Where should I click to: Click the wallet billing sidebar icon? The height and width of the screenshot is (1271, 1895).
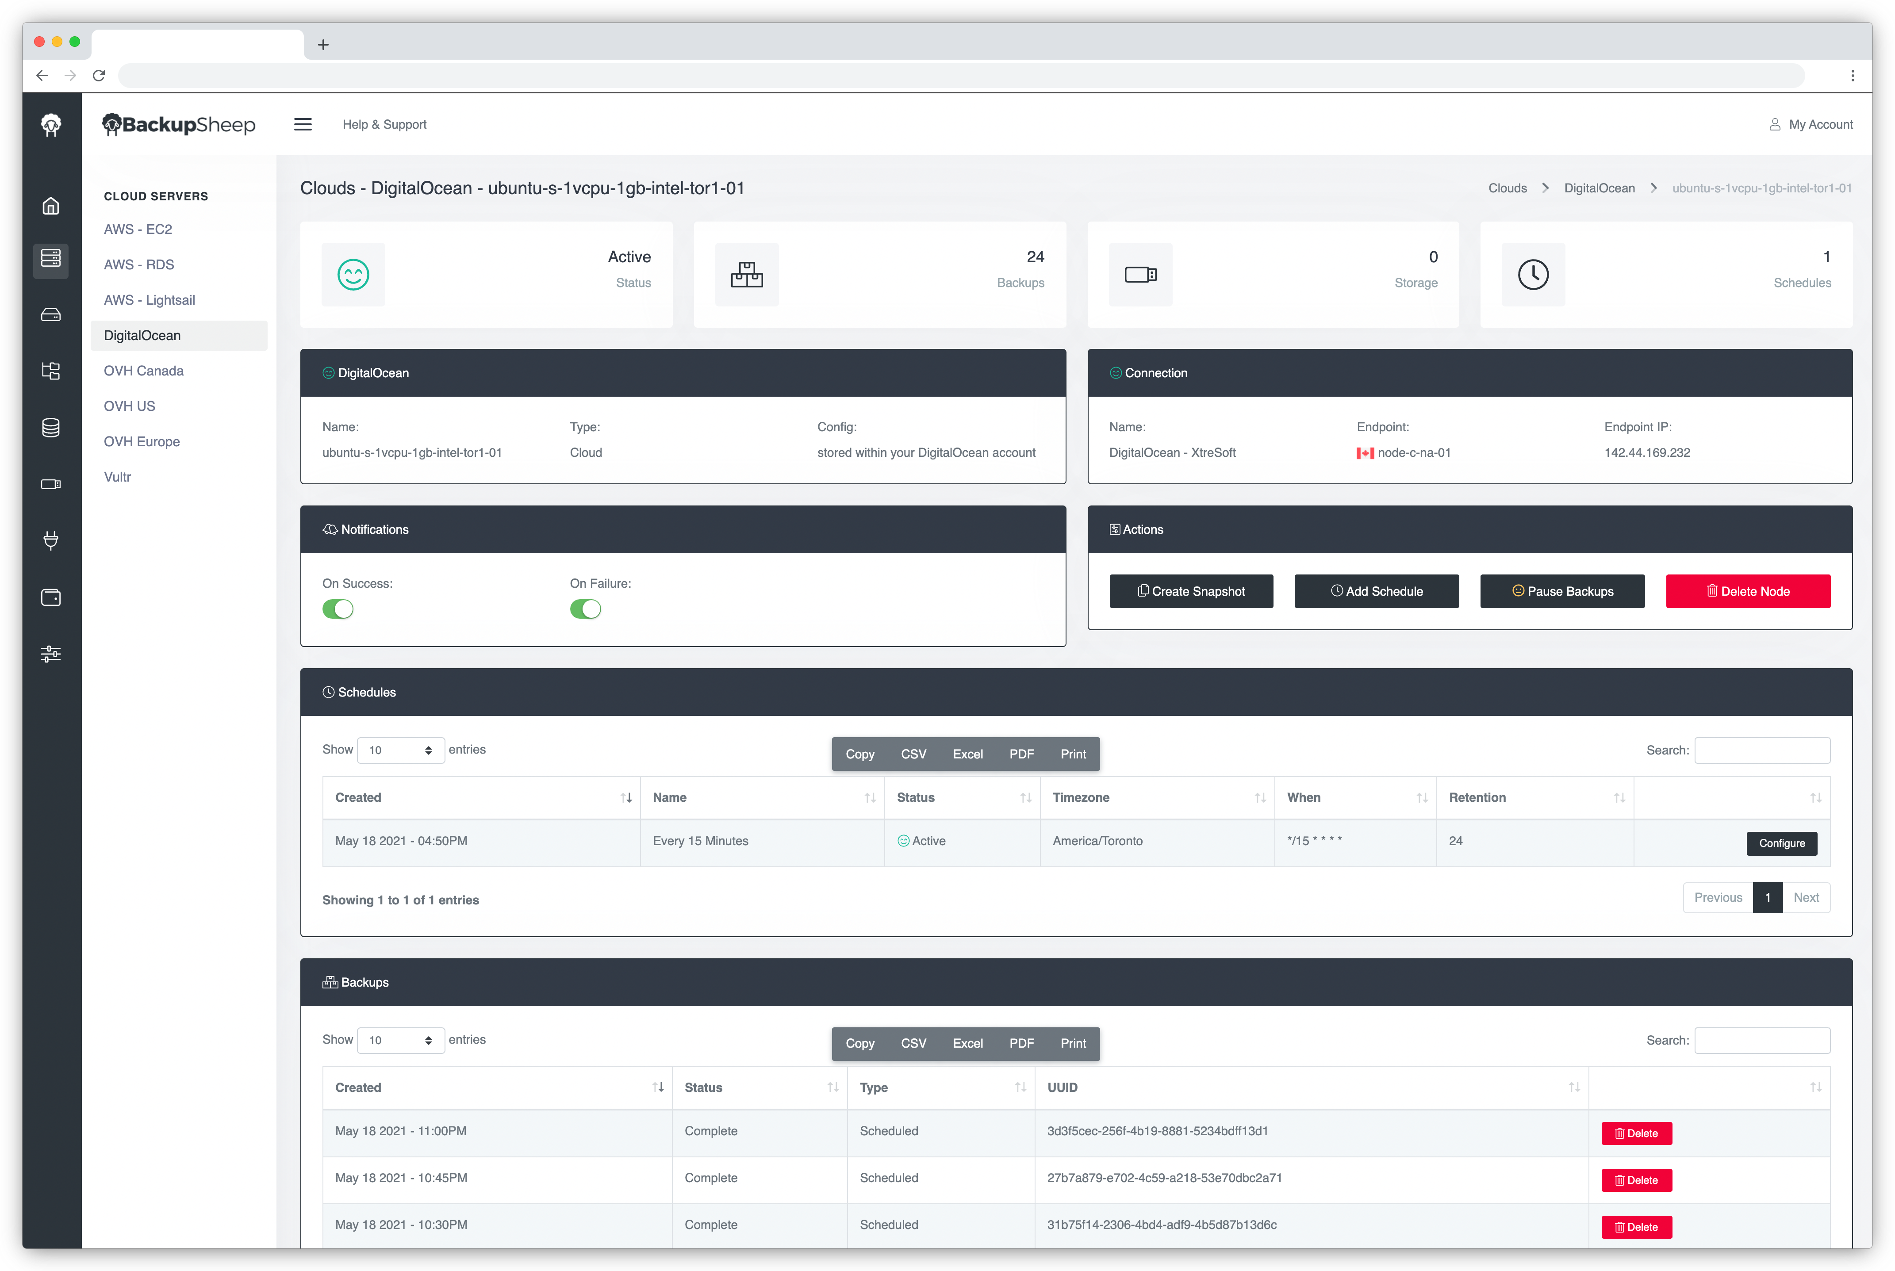click(51, 597)
